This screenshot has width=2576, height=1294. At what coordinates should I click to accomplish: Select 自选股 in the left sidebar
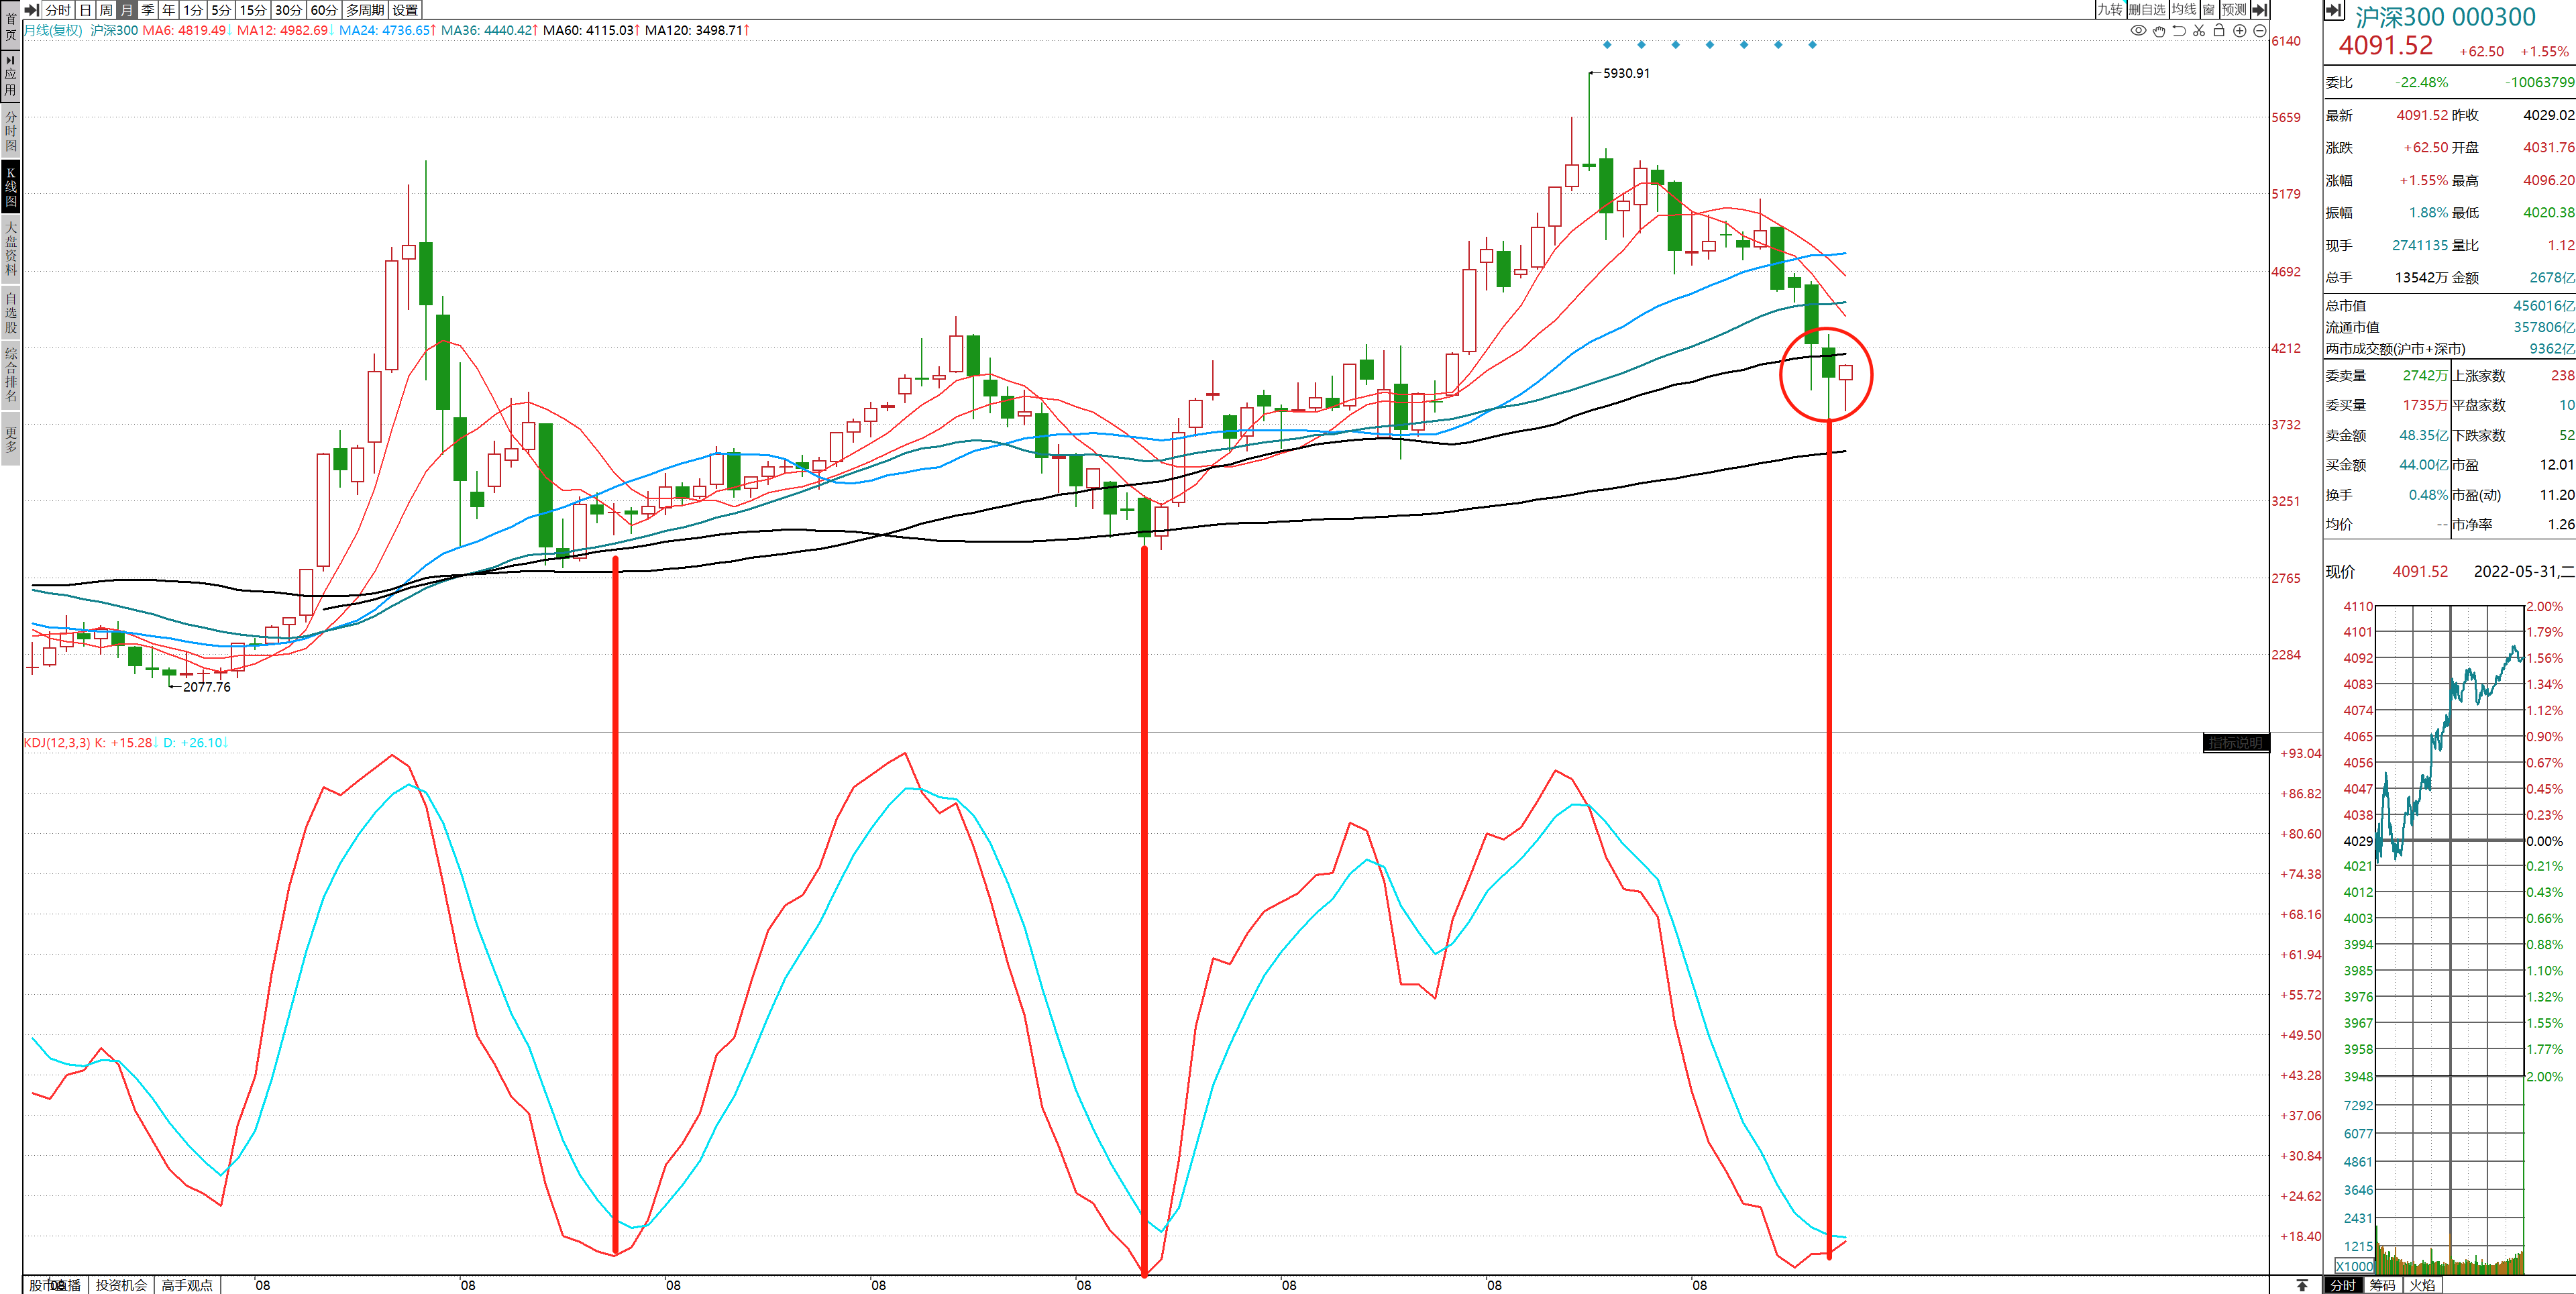click(x=11, y=313)
